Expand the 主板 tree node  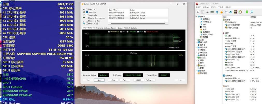point(196,40)
